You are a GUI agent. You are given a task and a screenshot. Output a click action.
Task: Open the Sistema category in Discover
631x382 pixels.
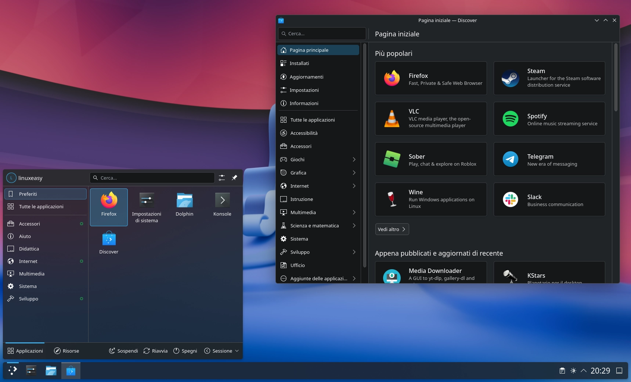[318, 239]
